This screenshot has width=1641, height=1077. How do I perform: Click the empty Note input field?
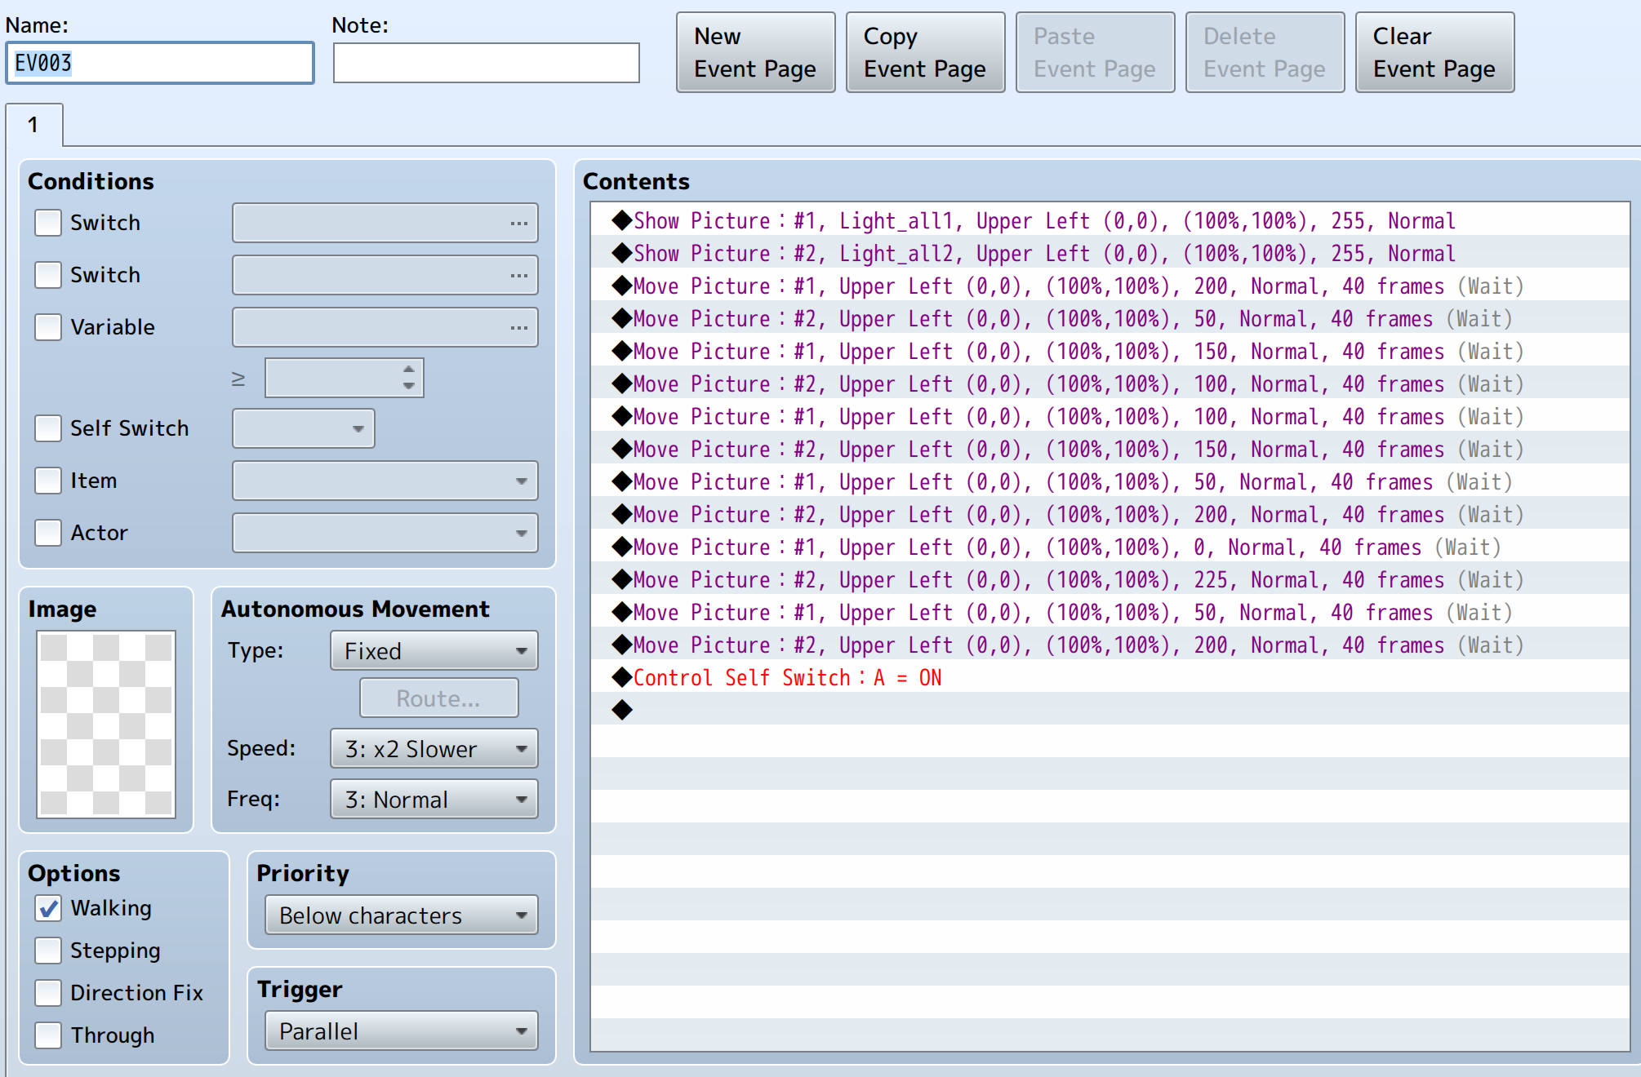(487, 63)
